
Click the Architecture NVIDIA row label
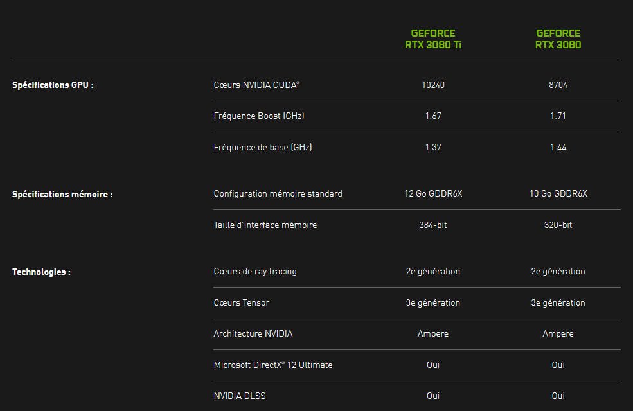pyautogui.click(x=253, y=334)
